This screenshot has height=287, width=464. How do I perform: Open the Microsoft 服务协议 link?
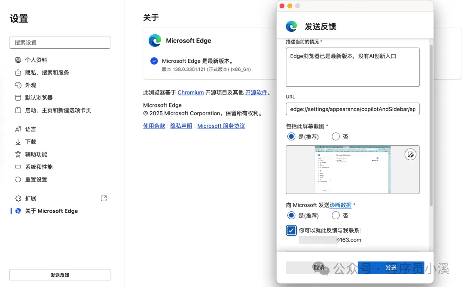tap(221, 126)
